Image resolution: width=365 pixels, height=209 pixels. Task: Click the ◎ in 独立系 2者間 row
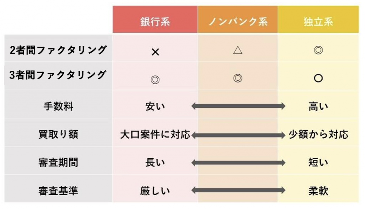(x=318, y=50)
